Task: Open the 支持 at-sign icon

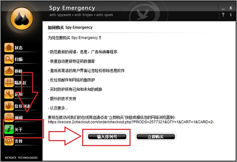Action: [9, 141]
